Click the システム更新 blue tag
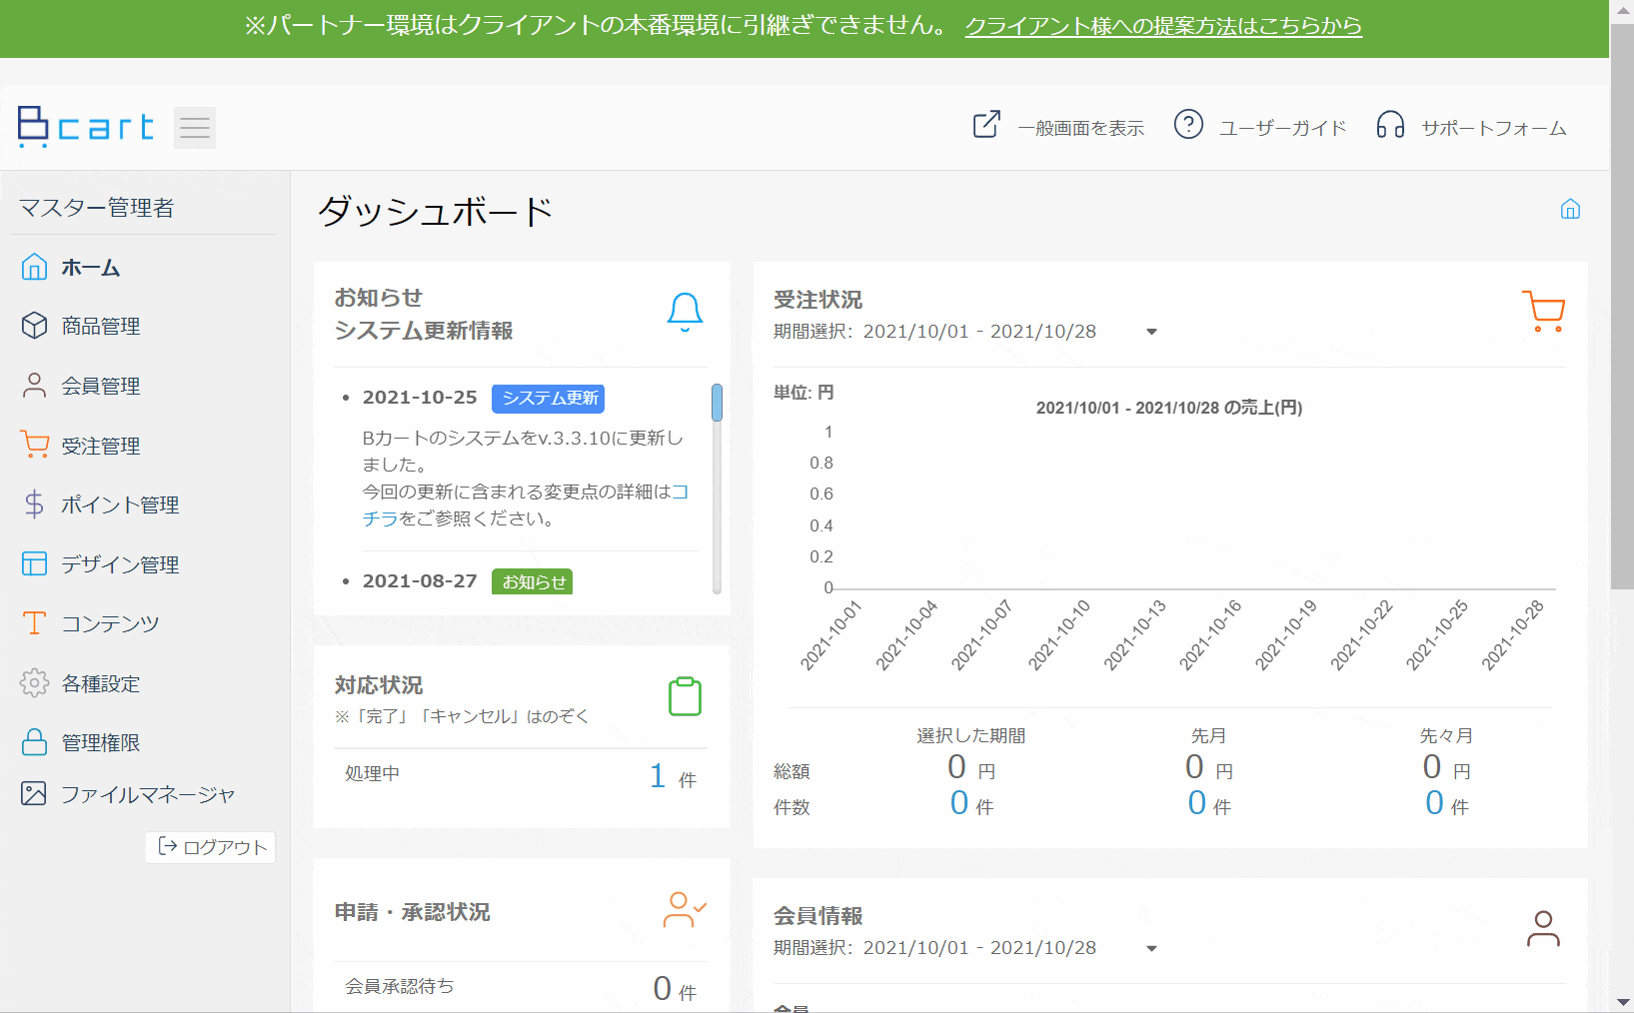The width and height of the screenshot is (1634, 1013). point(549,398)
